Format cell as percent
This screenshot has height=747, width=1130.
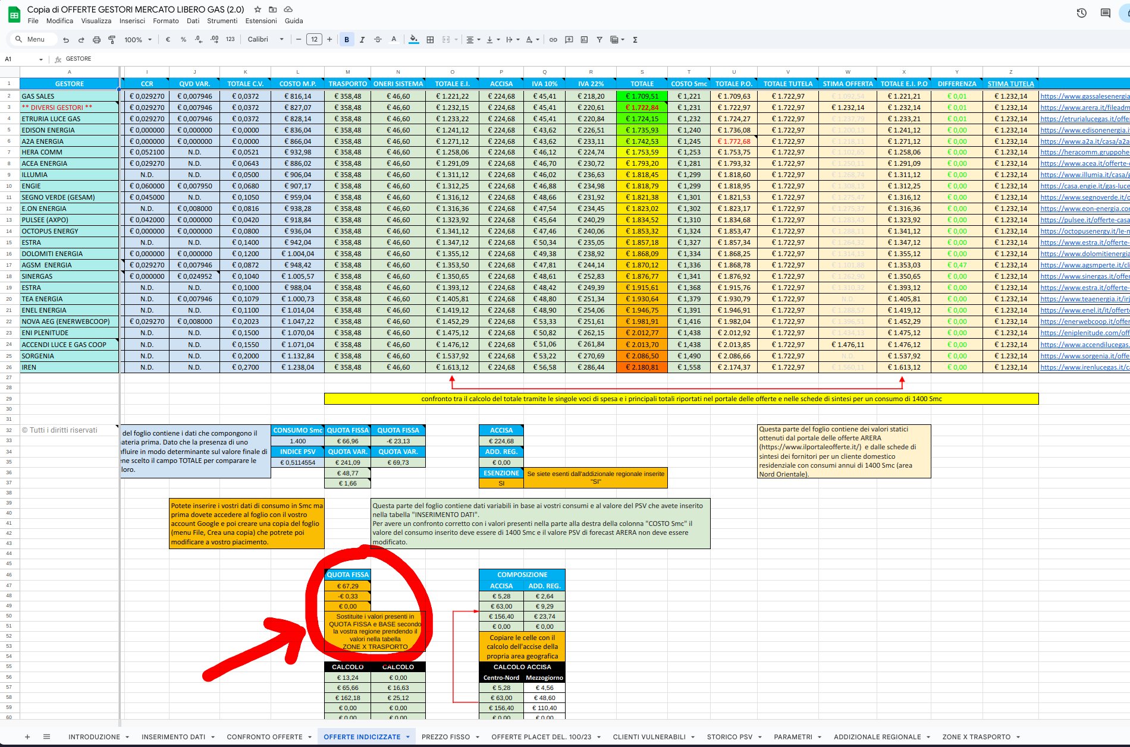pos(183,40)
